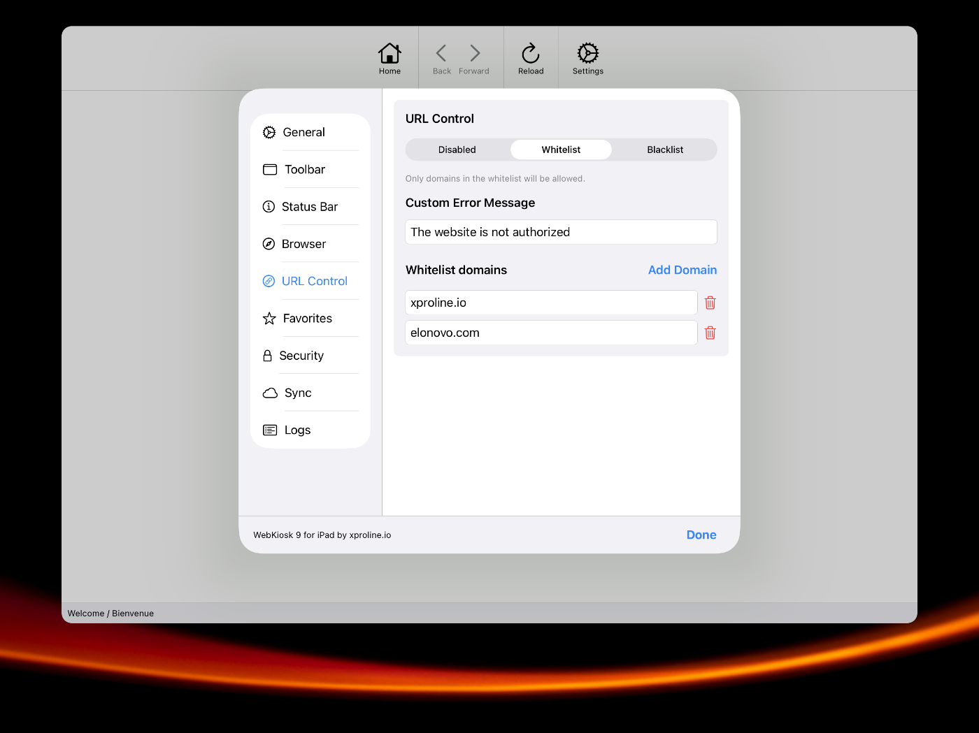
Task: Open the Status Bar settings section
Action: coord(309,207)
